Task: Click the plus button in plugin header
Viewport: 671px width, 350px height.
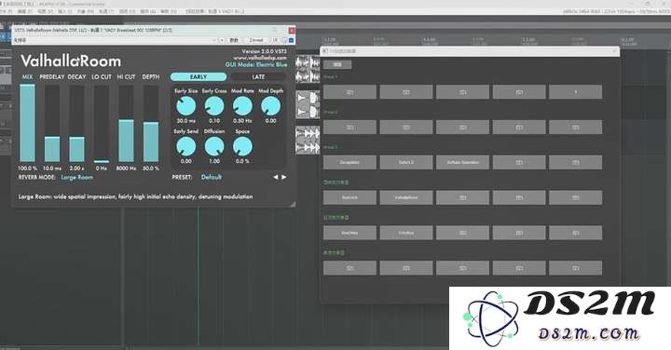Action: 222,40
